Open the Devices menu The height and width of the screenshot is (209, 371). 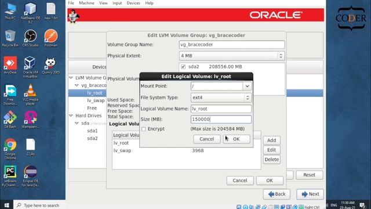133,3
